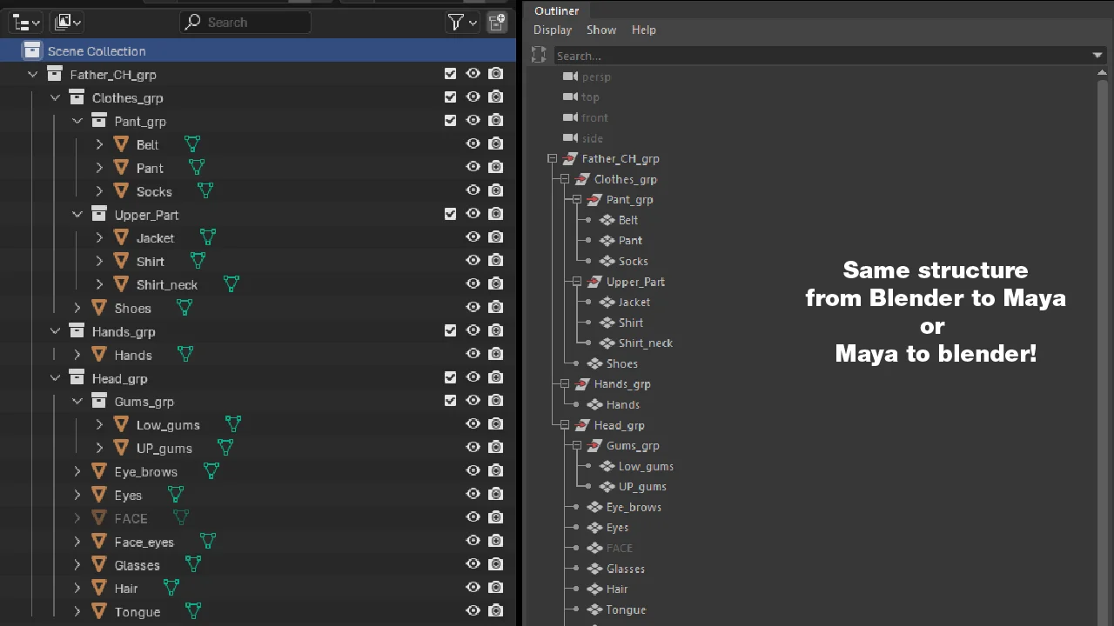
Task: Open the Display menu in Maya outliner
Action: pyautogui.click(x=552, y=30)
